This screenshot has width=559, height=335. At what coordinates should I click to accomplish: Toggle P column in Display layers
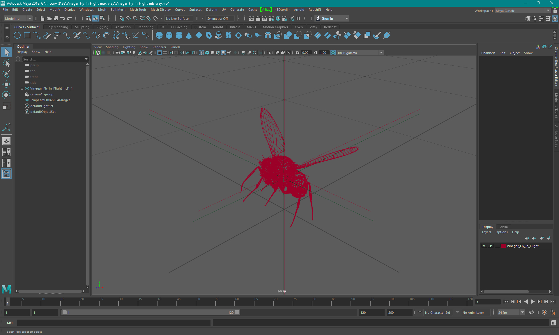tap(491, 246)
